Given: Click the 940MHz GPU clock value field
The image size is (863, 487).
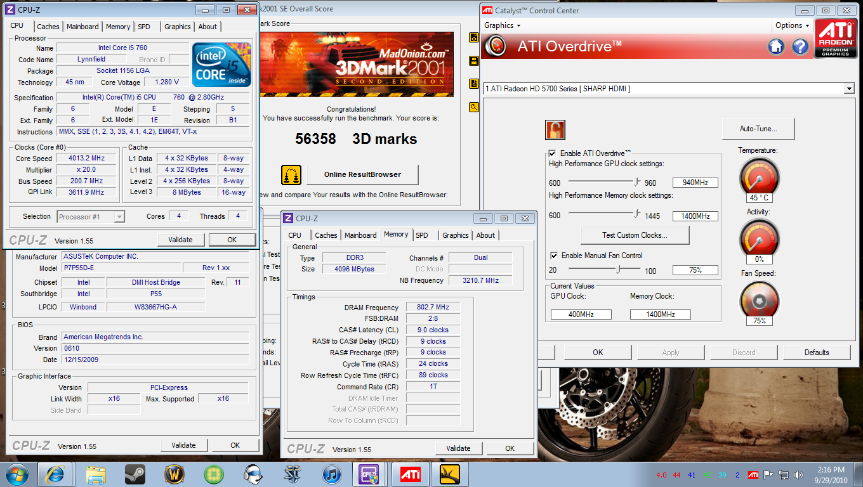Looking at the screenshot, I should tap(695, 183).
